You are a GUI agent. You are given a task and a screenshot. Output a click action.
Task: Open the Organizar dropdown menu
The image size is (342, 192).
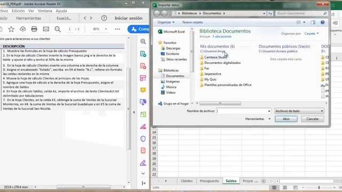(x=166, y=22)
